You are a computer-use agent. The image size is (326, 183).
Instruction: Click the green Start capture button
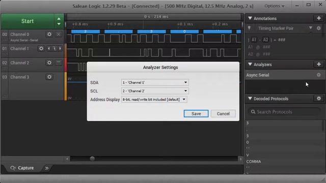[x=27, y=21]
